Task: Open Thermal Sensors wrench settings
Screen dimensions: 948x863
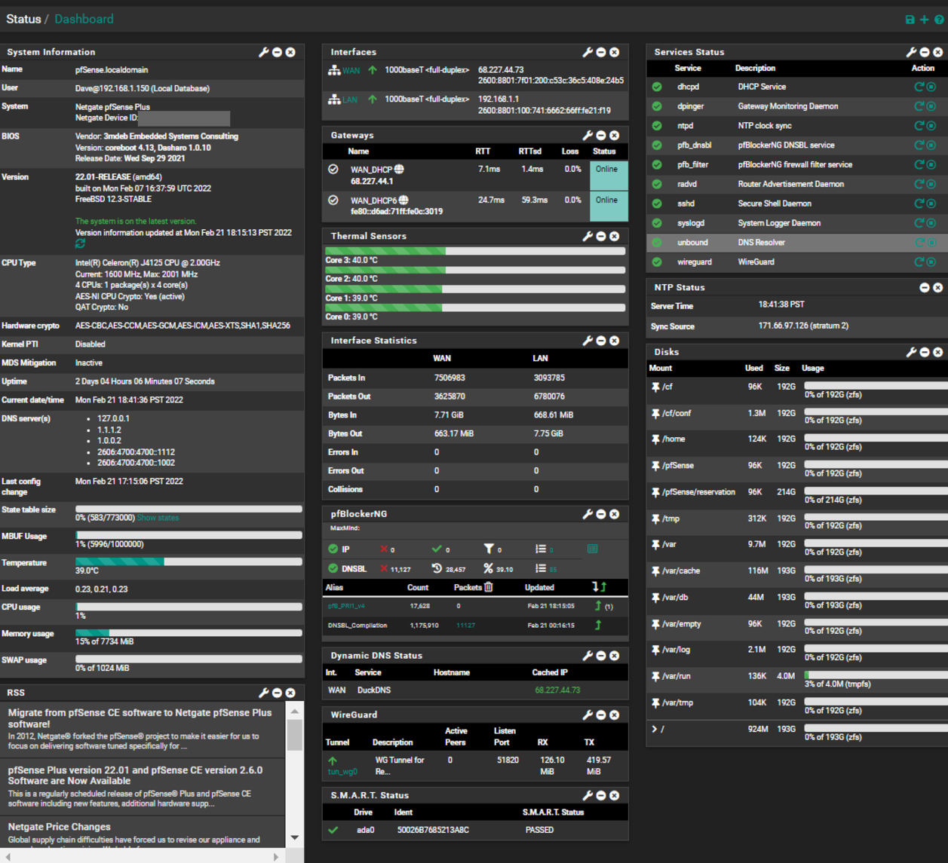Action: tap(588, 236)
